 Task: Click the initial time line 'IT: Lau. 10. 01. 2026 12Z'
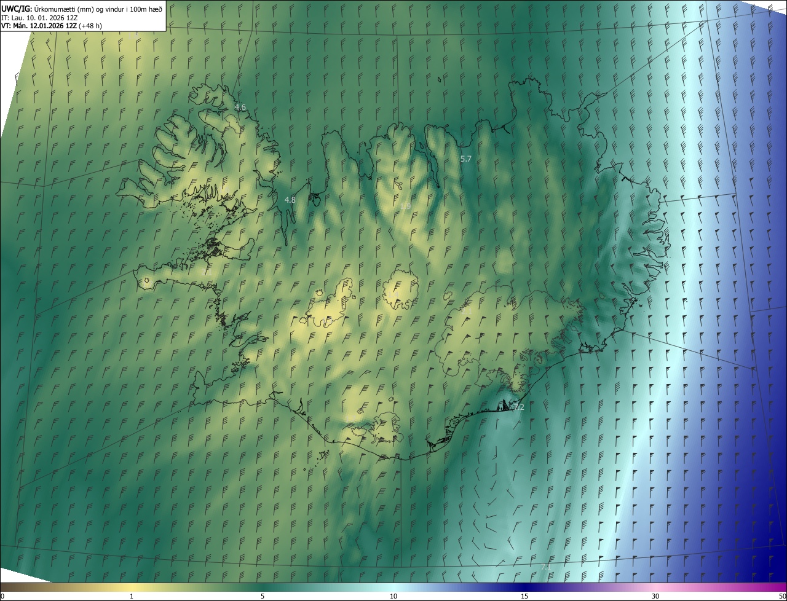[39, 17]
